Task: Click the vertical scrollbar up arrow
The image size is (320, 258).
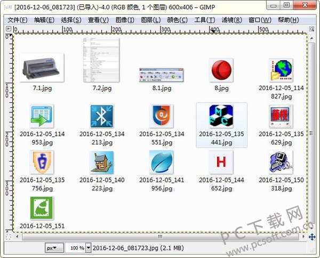Action: (311, 38)
